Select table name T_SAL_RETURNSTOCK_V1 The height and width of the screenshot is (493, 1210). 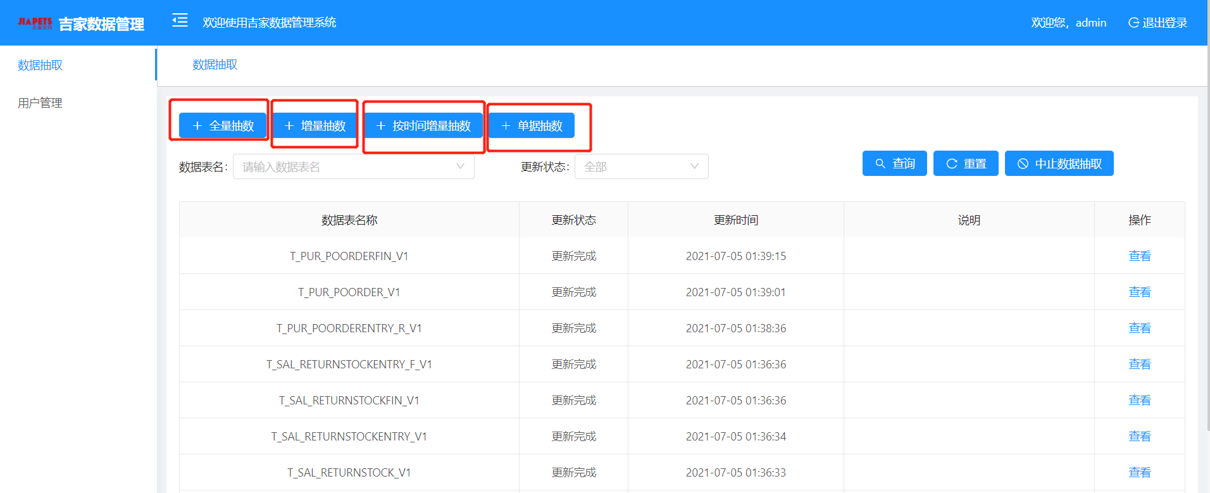pyautogui.click(x=349, y=473)
